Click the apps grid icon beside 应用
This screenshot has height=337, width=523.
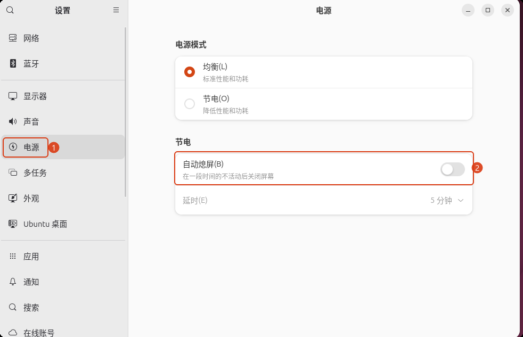[x=13, y=256]
